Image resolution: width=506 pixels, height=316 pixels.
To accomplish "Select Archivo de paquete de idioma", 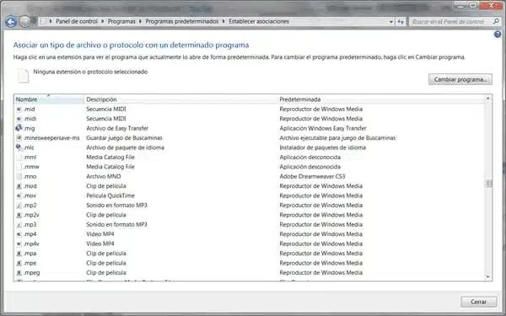I will (x=125, y=147).
